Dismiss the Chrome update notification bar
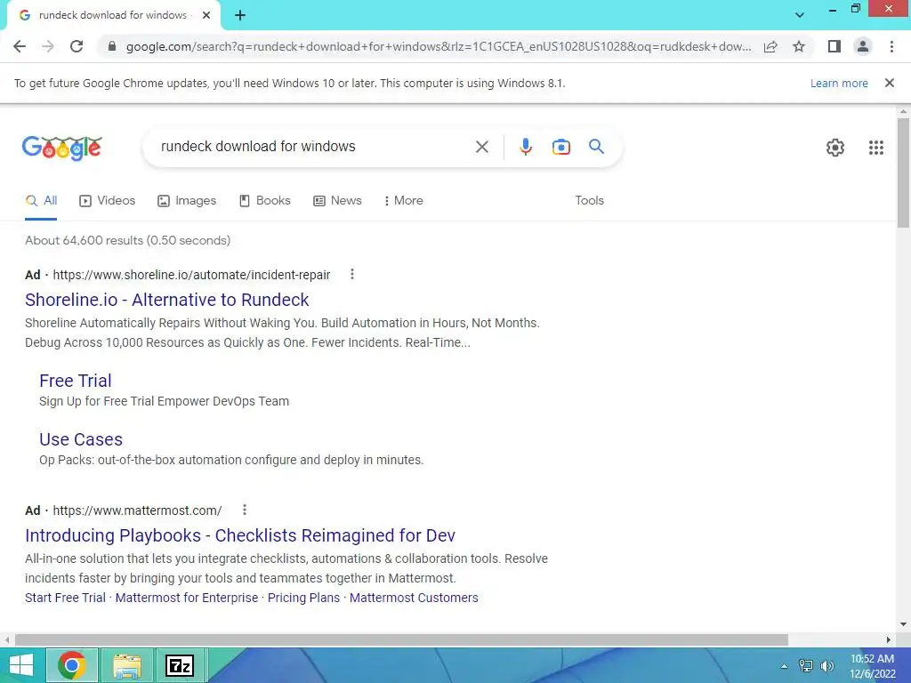Viewport: 911px width, 683px height. [x=889, y=83]
